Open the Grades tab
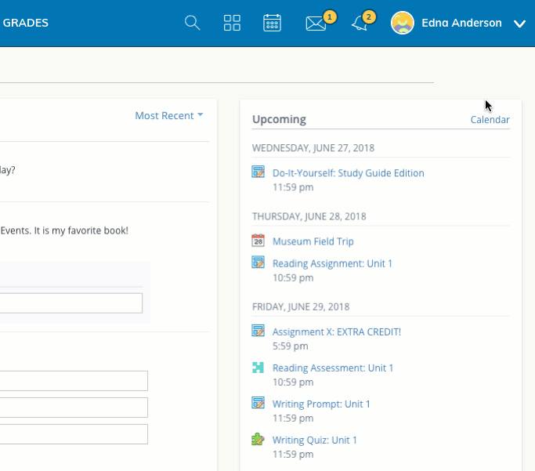The width and height of the screenshot is (535, 471). (26, 23)
